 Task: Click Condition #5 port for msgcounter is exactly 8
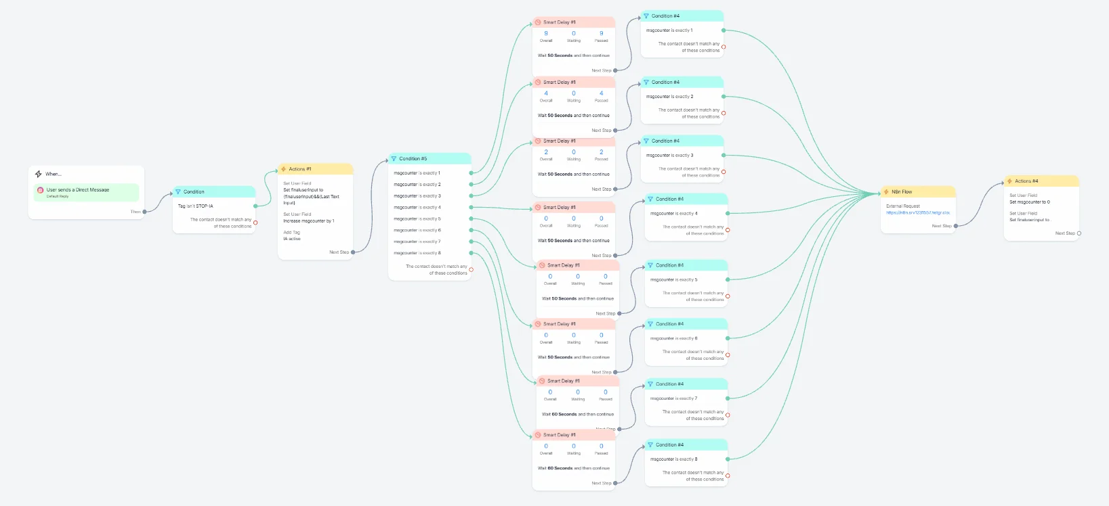[x=472, y=253]
